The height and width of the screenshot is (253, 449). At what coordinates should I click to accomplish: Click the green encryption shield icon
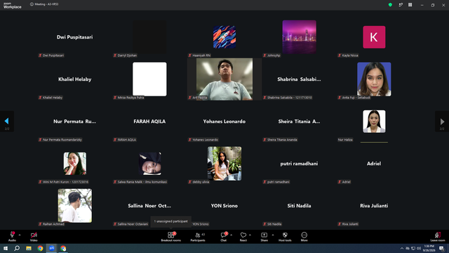[x=390, y=5]
